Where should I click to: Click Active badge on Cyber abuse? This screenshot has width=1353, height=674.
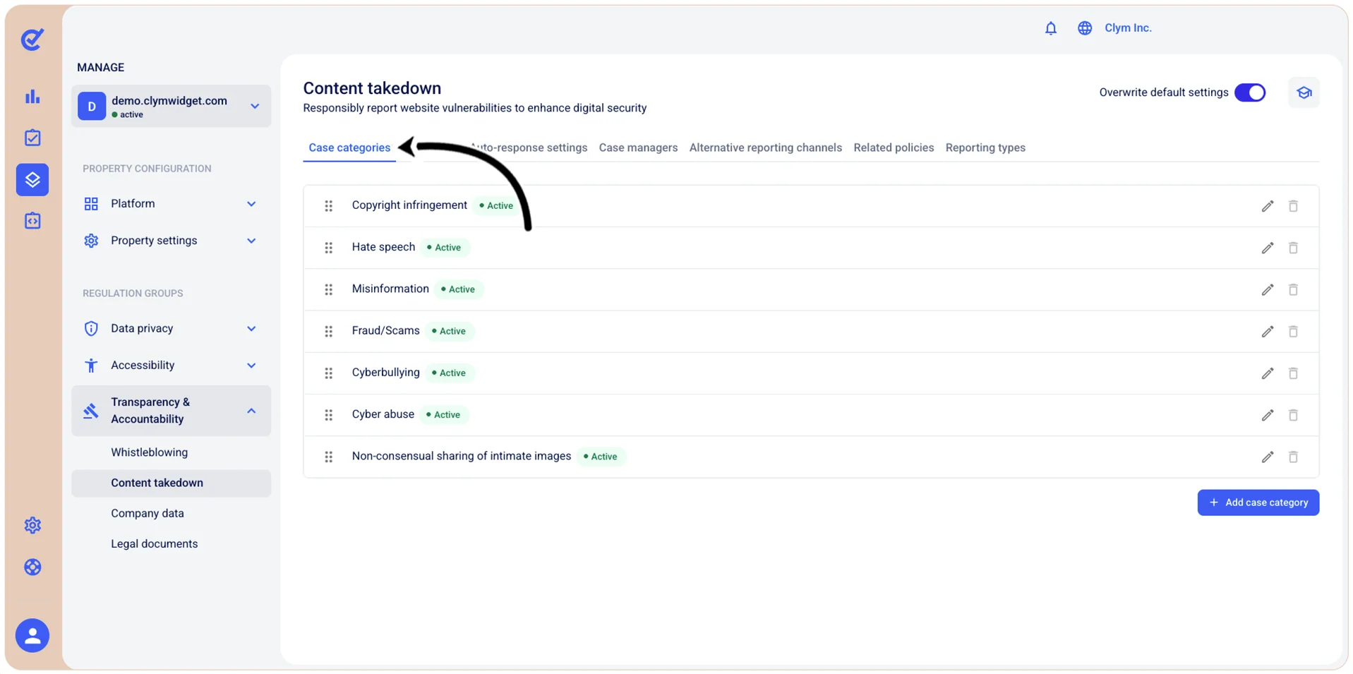tap(443, 415)
